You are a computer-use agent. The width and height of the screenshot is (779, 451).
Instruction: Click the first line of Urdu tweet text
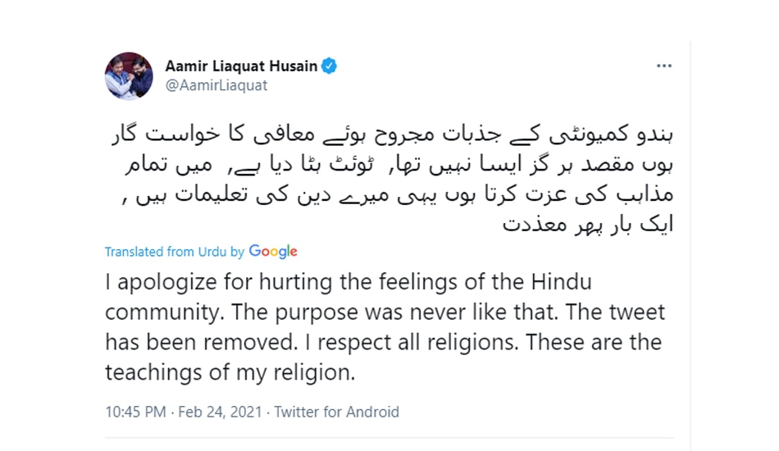[385, 131]
